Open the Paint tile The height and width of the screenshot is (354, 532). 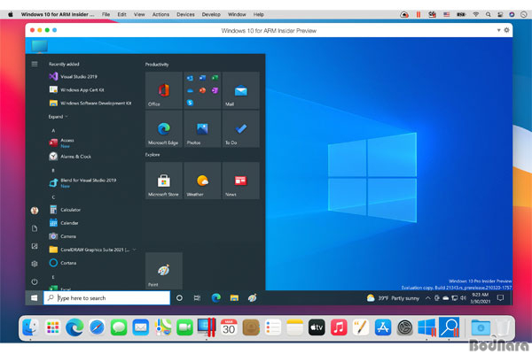163,271
